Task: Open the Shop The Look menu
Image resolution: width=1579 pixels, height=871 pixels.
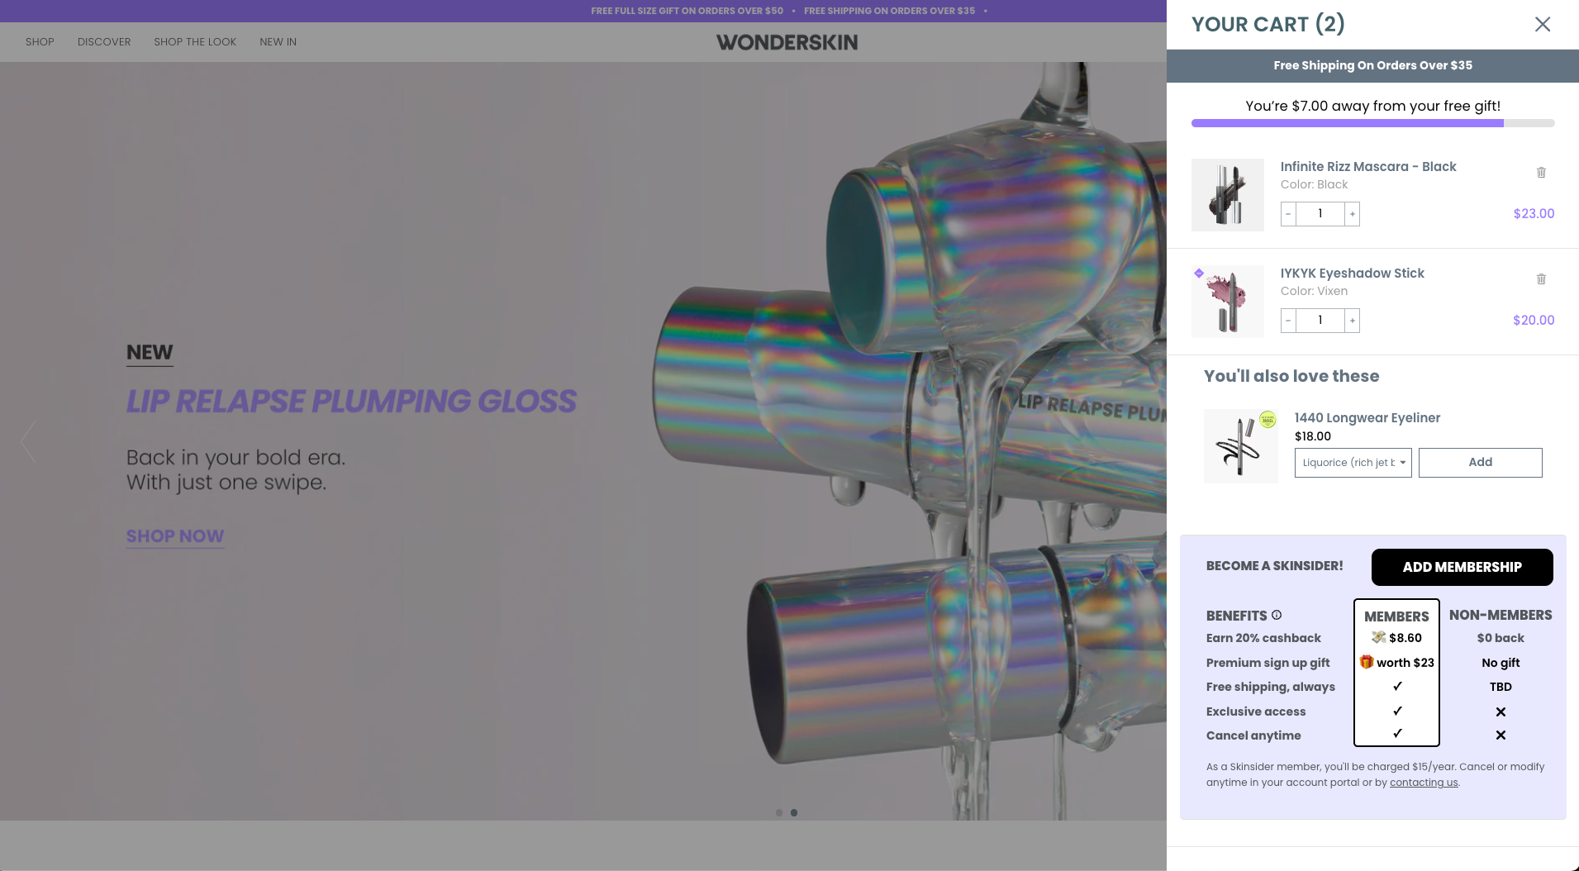Action: pos(195,42)
